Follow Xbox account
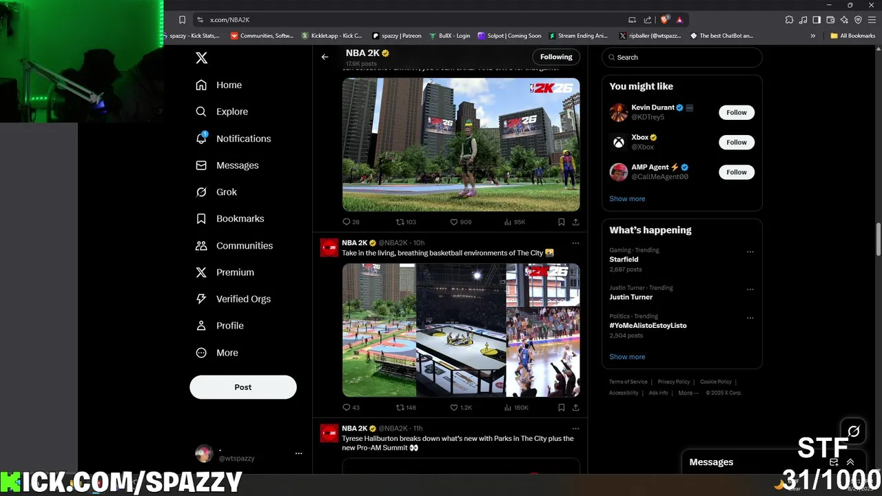Screen dimensions: 882x496 (x=737, y=142)
